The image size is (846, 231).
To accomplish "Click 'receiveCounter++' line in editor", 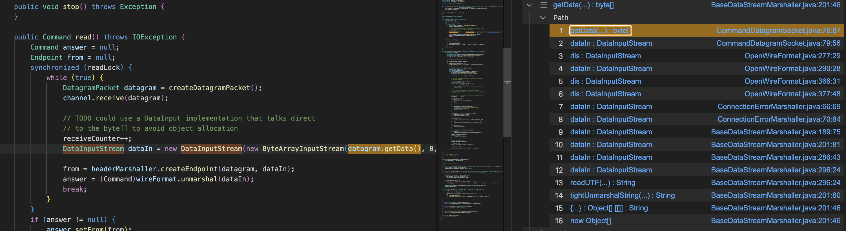I will click(x=97, y=139).
